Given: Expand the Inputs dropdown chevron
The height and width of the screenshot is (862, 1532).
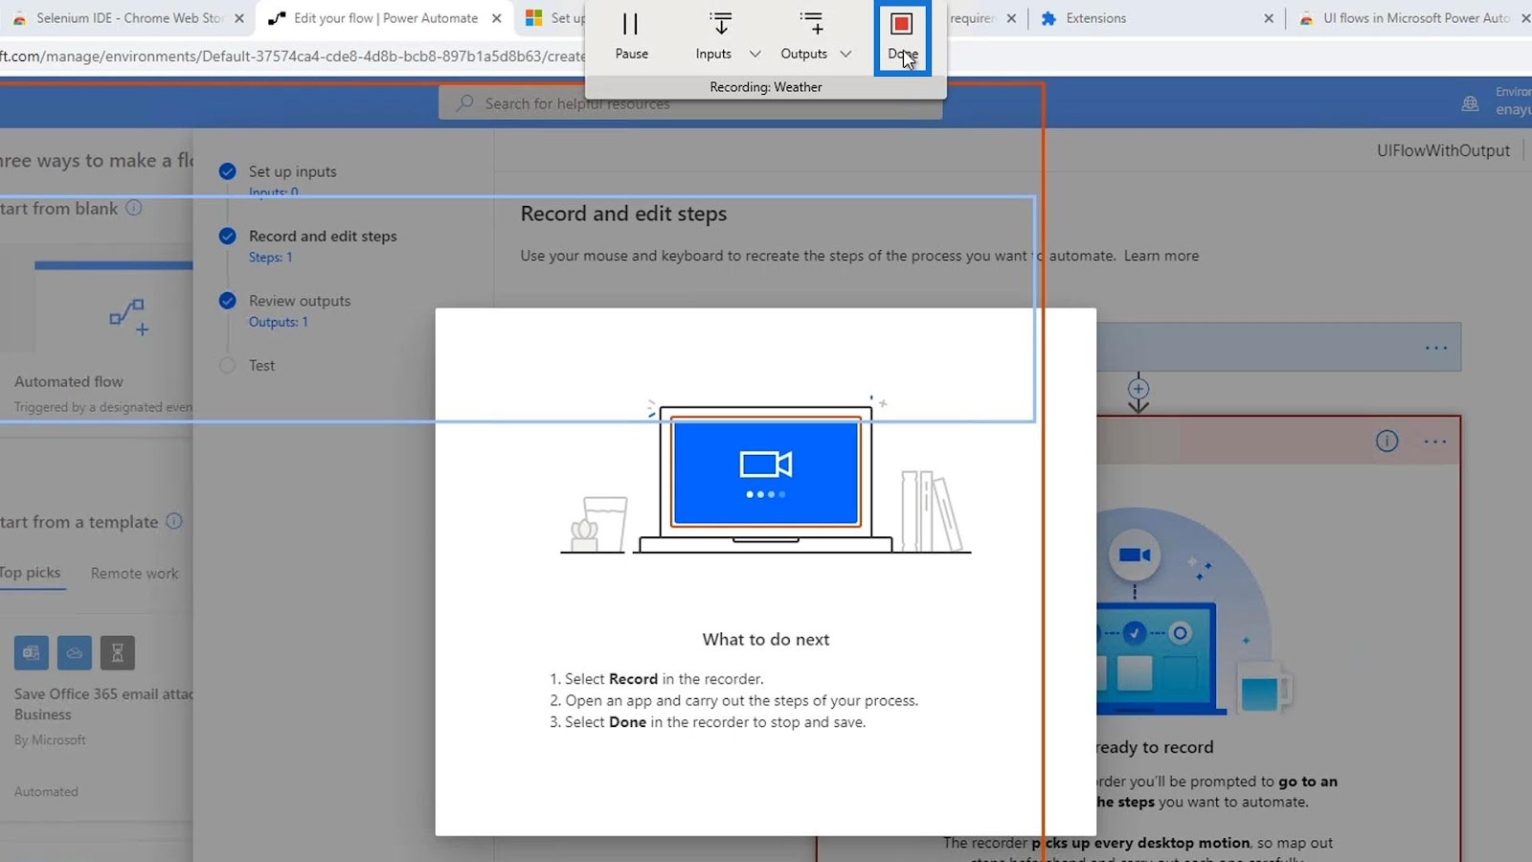Looking at the screenshot, I should [x=755, y=55].
